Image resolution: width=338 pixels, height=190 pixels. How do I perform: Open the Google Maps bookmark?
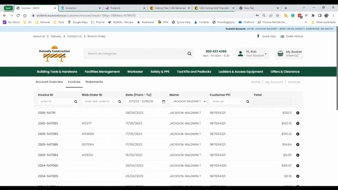[x=78, y=22]
